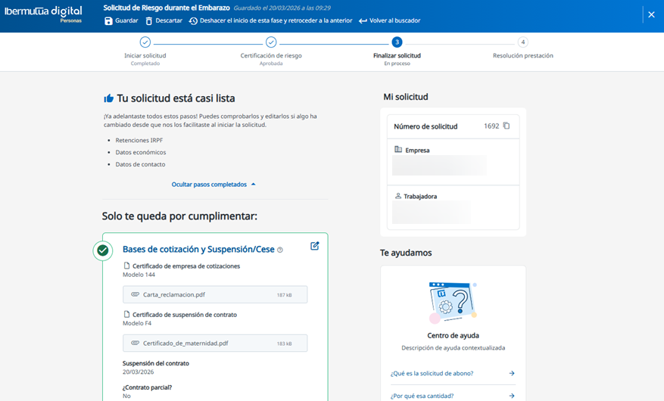
Task: Copy the request number 1692
Action: point(507,126)
